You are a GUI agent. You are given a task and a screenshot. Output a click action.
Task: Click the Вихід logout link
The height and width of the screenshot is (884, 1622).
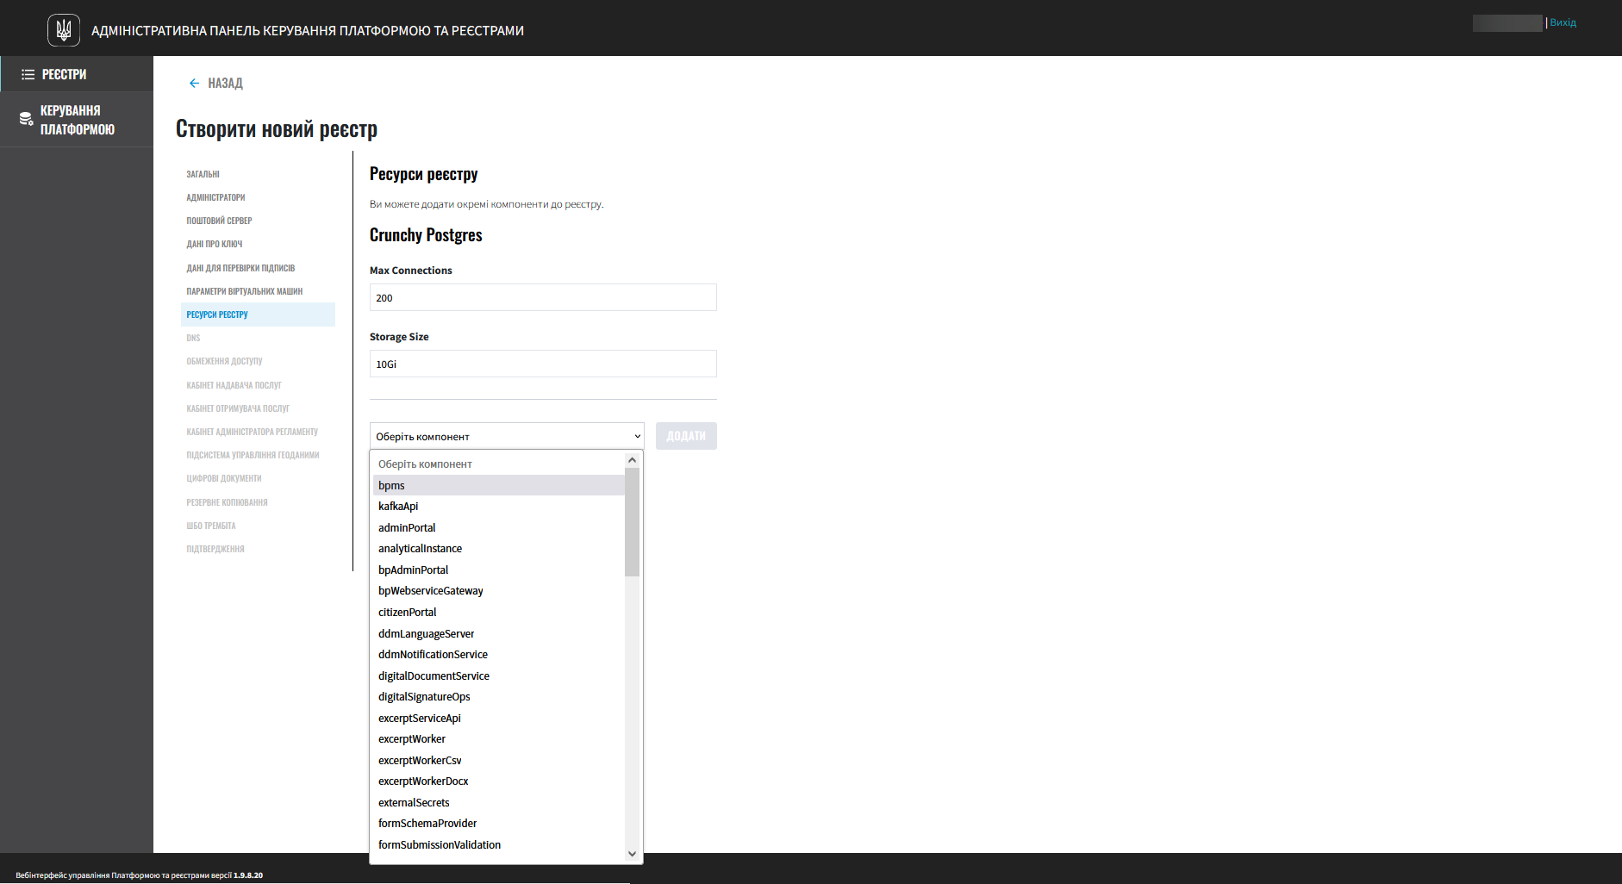click(x=1563, y=22)
